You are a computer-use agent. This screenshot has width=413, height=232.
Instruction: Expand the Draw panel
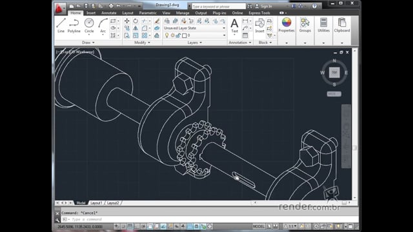[88, 43]
